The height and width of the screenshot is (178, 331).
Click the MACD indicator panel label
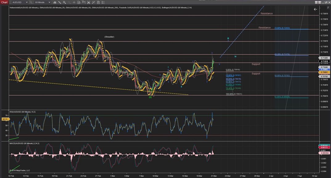pyautogui.click(x=25, y=144)
